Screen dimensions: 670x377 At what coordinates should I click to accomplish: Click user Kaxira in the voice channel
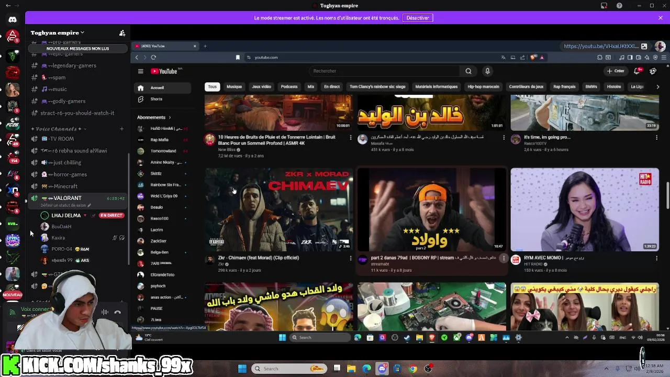click(83, 238)
